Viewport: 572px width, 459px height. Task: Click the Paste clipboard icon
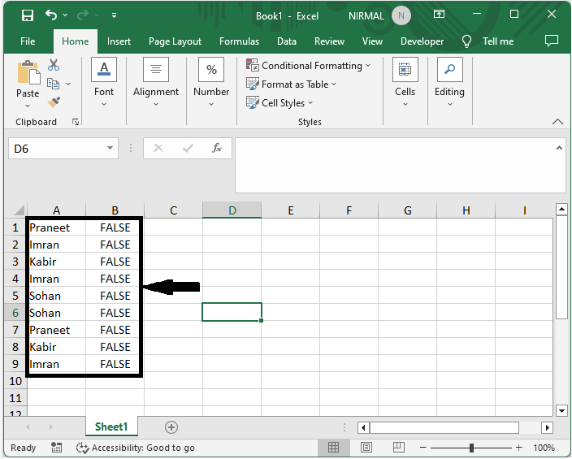pyautogui.click(x=28, y=72)
